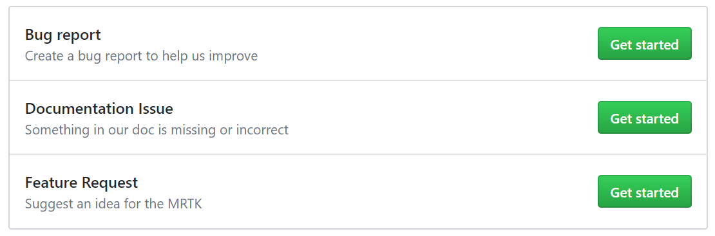
Task: Select the Bug report heading
Action: pos(63,35)
